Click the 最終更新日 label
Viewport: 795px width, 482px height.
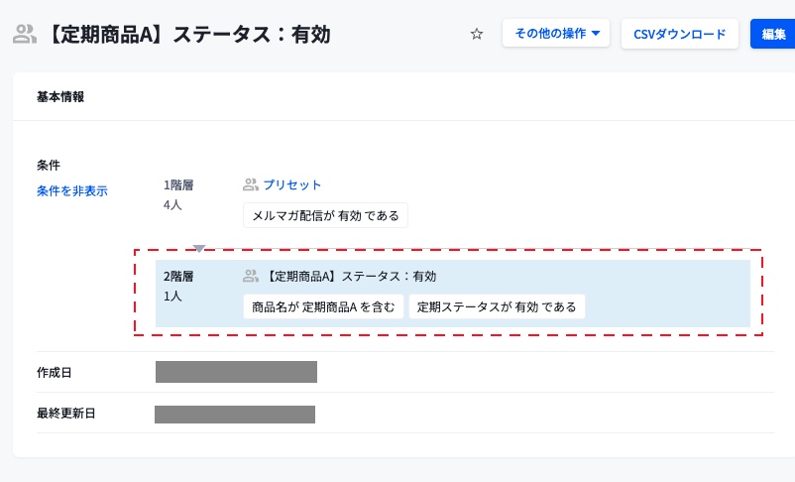click(x=65, y=414)
